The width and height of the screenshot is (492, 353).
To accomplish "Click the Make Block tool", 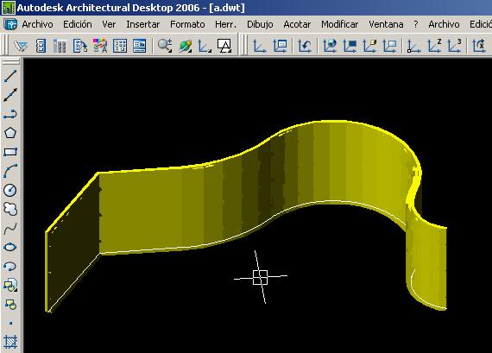I will click(10, 304).
